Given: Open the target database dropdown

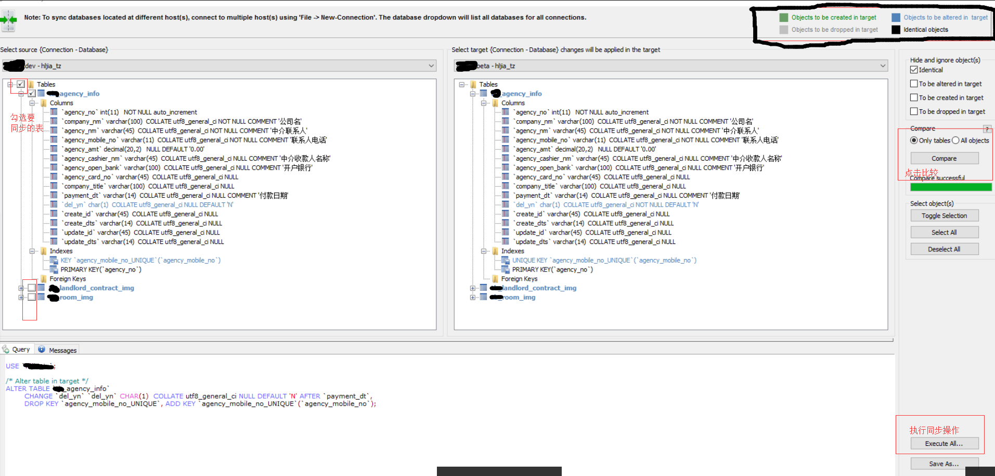Looking at the screenshot, I should click(x=883, y=66).
